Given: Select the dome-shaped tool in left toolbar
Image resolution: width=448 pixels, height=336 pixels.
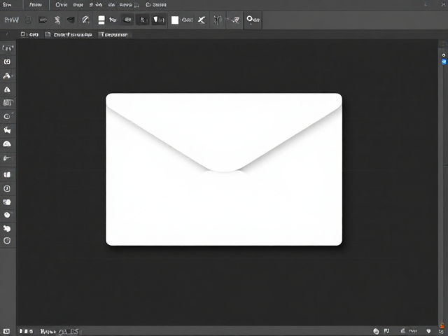Looking at the screenshot, I should coord(7,144).
